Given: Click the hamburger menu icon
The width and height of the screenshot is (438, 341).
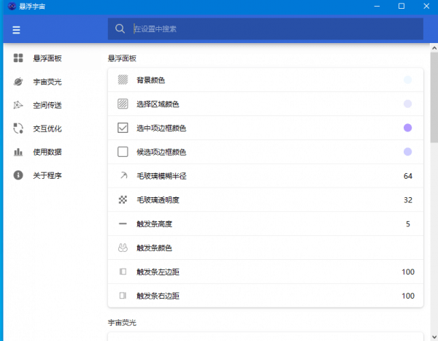Looking at the screenshot, I should pyautogui.click(x=16, y=30).
